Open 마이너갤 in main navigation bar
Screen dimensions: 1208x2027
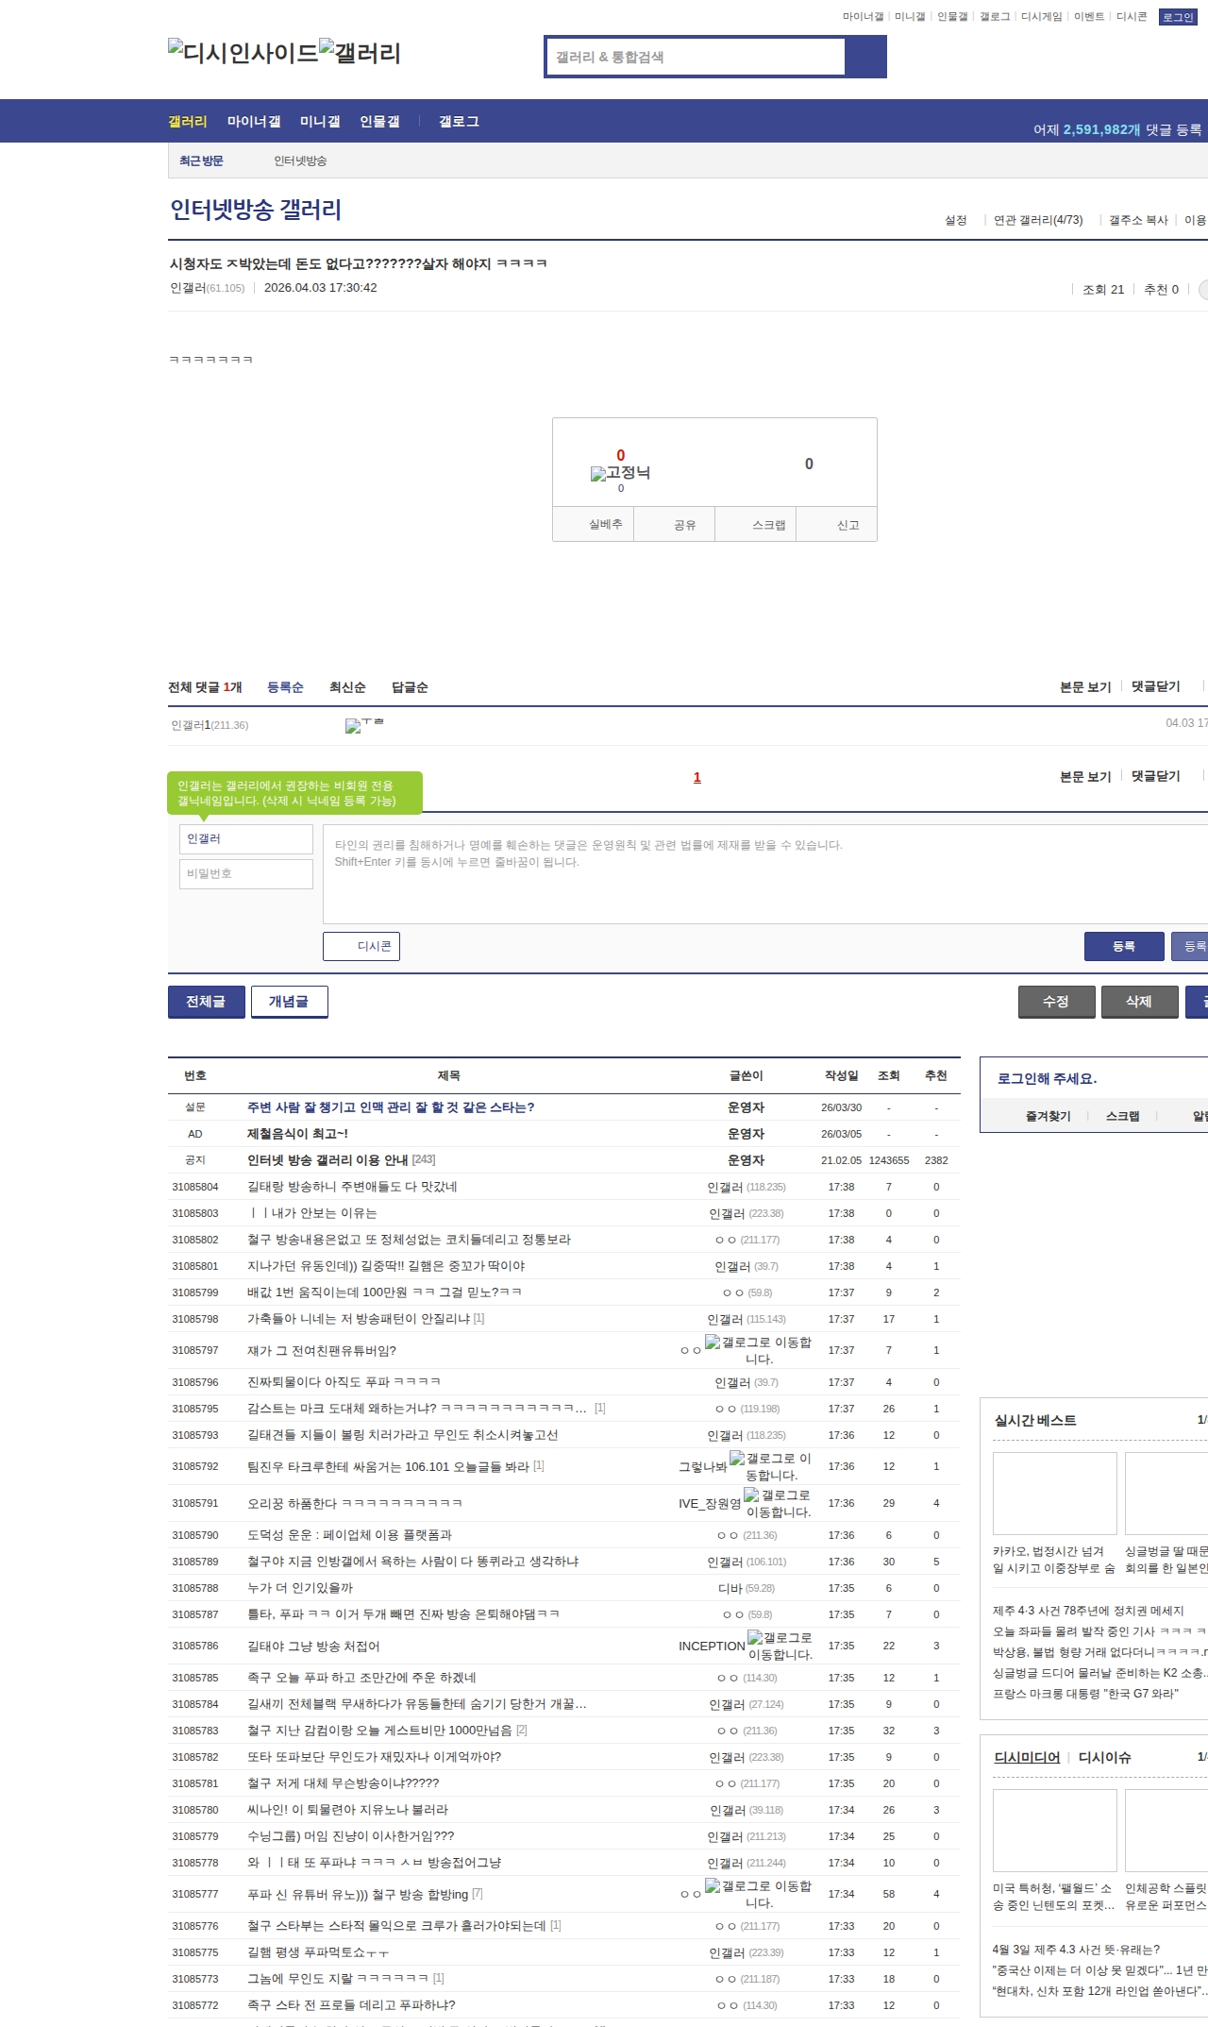pyautogui.click(x=254, y=121)
